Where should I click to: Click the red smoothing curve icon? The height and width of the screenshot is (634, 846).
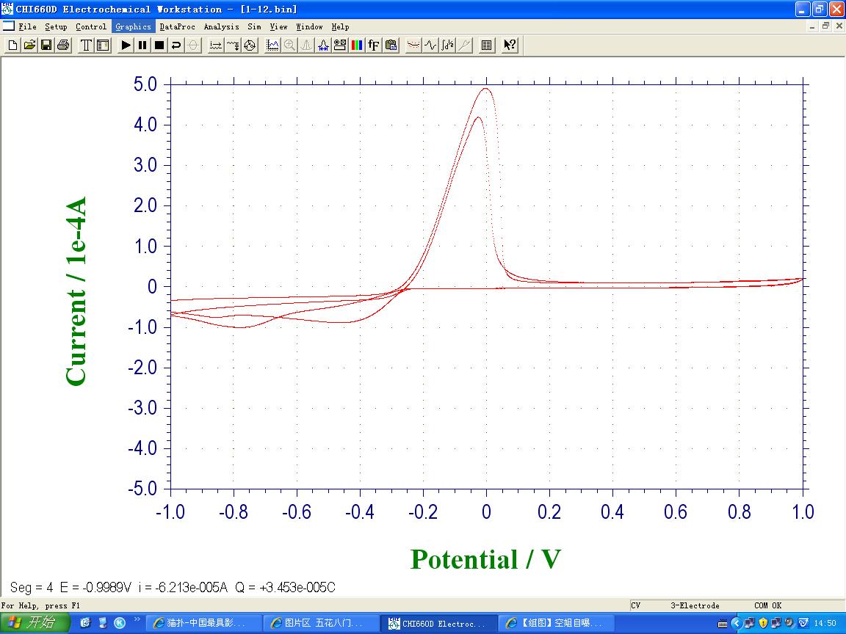click(413, 45)
